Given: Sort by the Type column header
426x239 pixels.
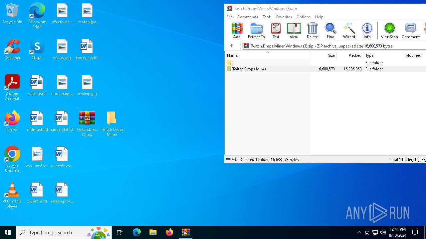Looking at the screenshot, I should click(383, 55).
